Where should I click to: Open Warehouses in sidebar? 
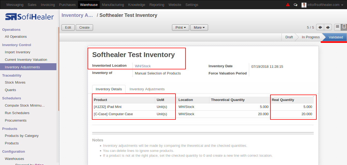[x=15, y=159]
